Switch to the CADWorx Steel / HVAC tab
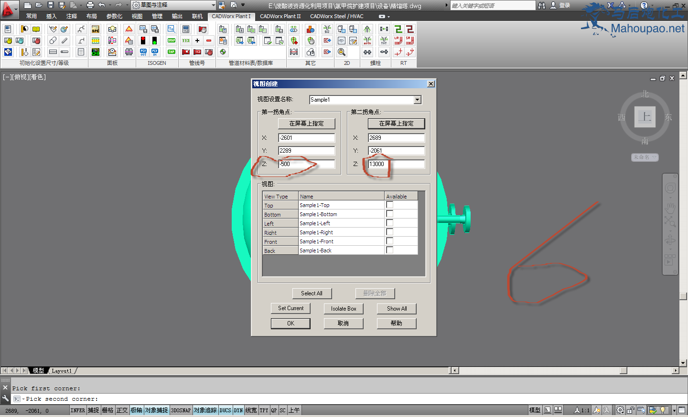The height and width of the screenshot is (417, 688). (337, 16)
